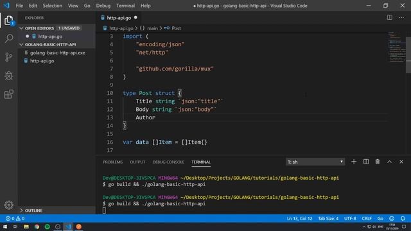Open notifications bell in status bar

(403, 218)
